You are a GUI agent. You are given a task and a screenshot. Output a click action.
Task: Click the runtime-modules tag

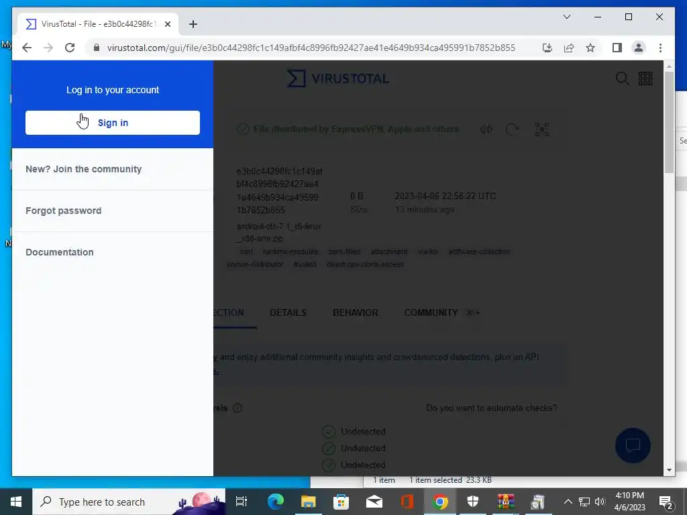point(290,252)
